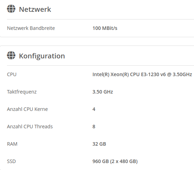The image size is (194, 170).
Task: Click the Netzwerk Bandbreite label
Action: tap(31, 28)
